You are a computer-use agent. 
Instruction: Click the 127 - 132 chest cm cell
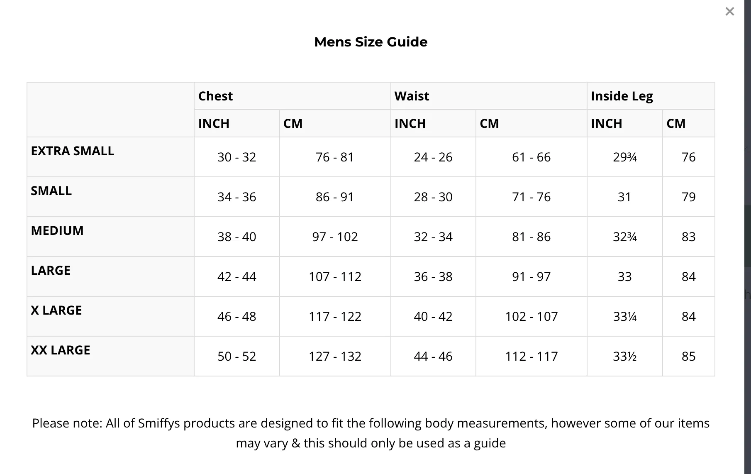click(x=335, y=356)
